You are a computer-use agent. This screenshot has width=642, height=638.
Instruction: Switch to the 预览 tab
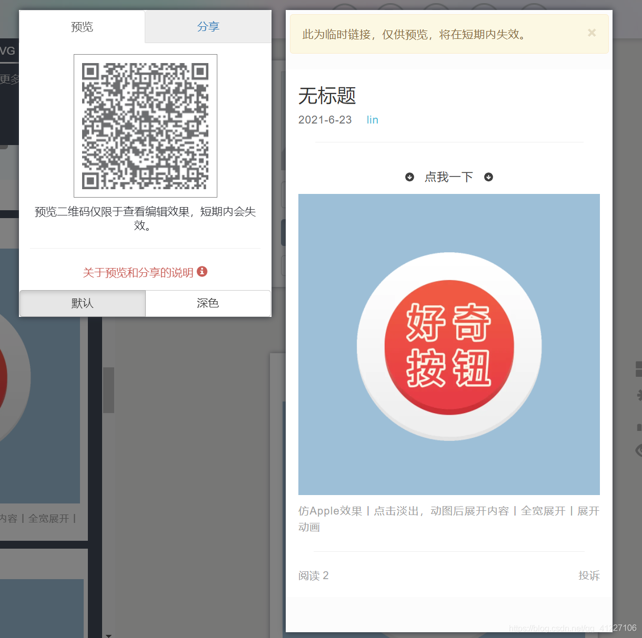point(82,27)
